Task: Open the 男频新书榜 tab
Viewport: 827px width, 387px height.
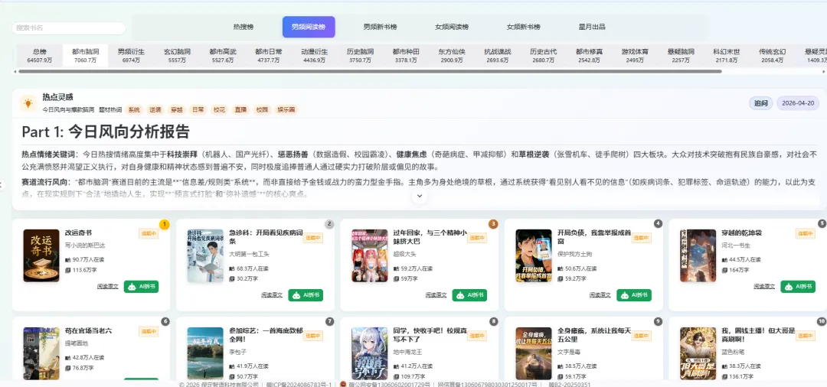Action: click(380, 27)
